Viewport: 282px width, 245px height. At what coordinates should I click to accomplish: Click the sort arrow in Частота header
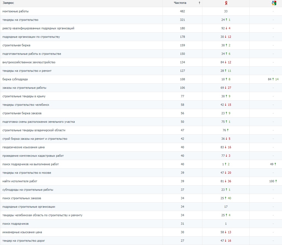(x=199, y=3)
